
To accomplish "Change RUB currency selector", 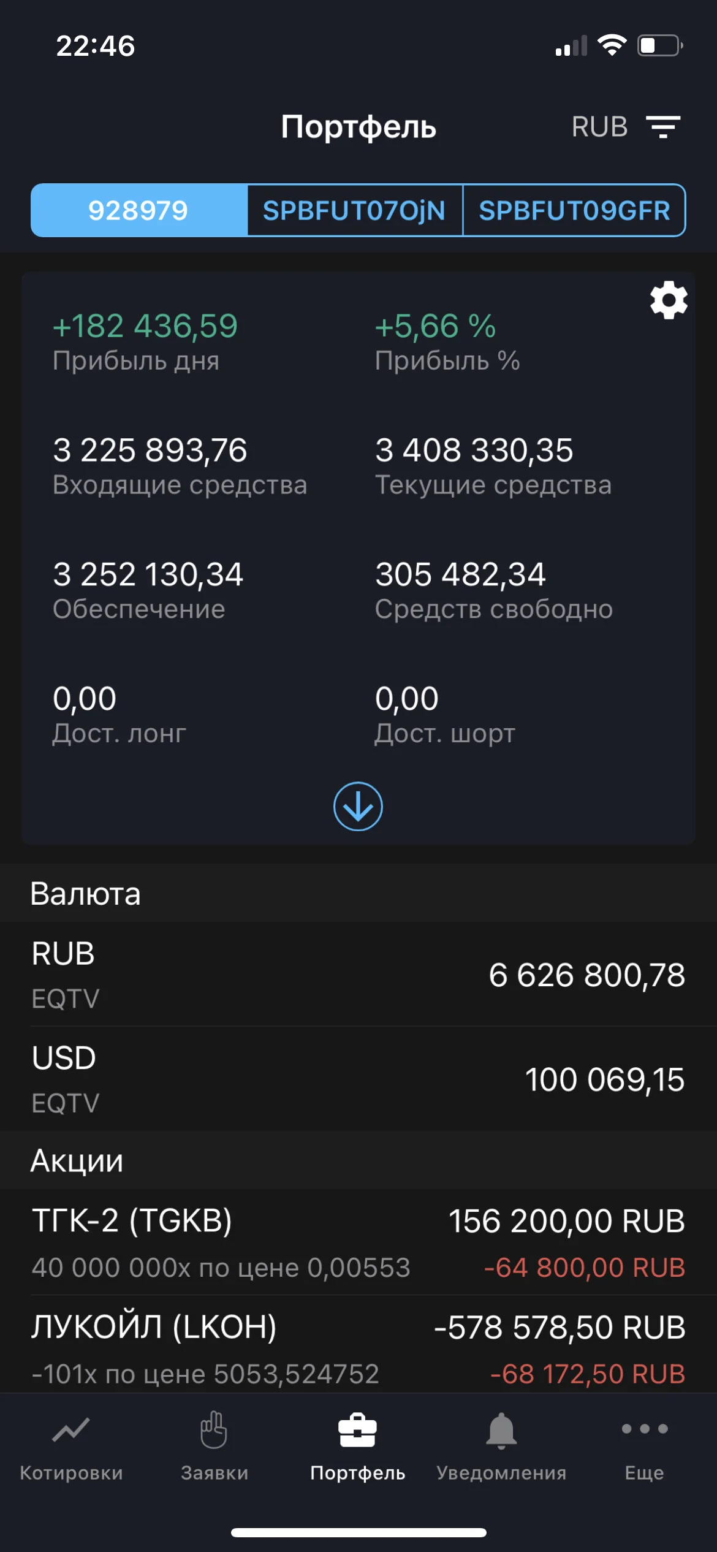I will pos(599,127).
